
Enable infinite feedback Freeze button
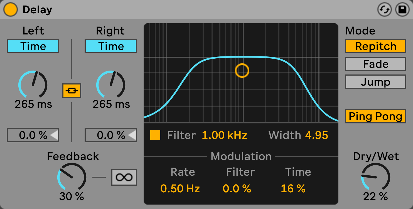click(124, 177)
